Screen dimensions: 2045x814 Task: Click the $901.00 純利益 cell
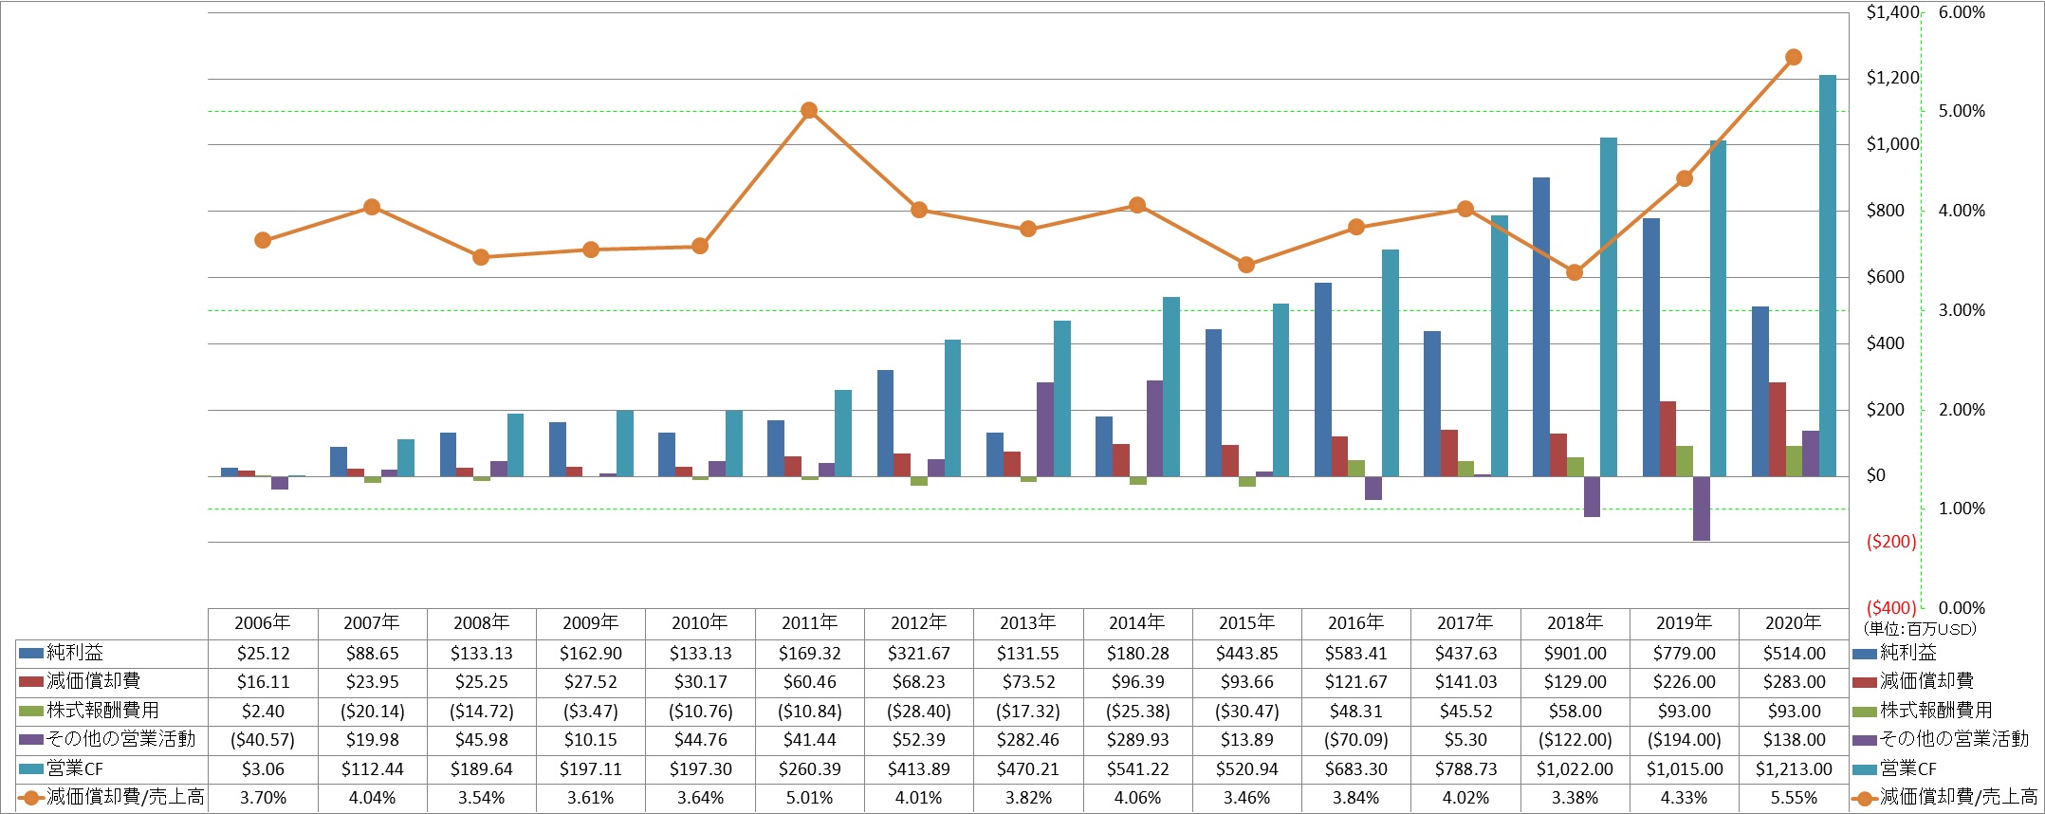click(x=1575, y=654)
